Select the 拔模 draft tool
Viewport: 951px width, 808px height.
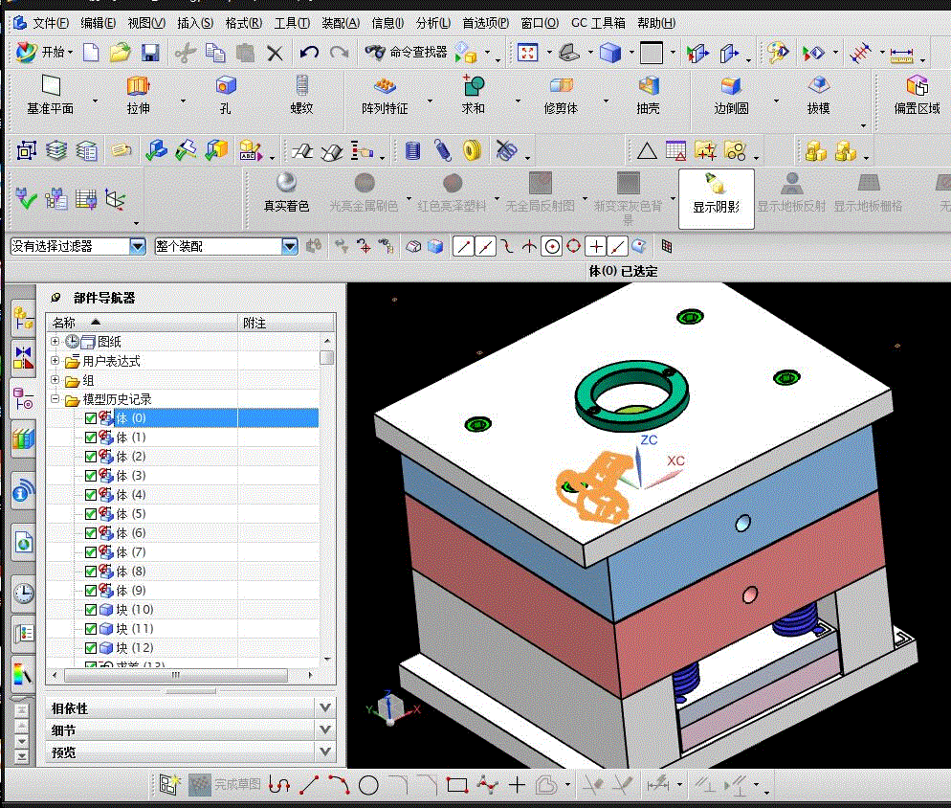[818, 96]
